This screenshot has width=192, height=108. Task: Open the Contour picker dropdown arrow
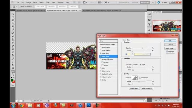pyautogui.click(x=136, y=78)
